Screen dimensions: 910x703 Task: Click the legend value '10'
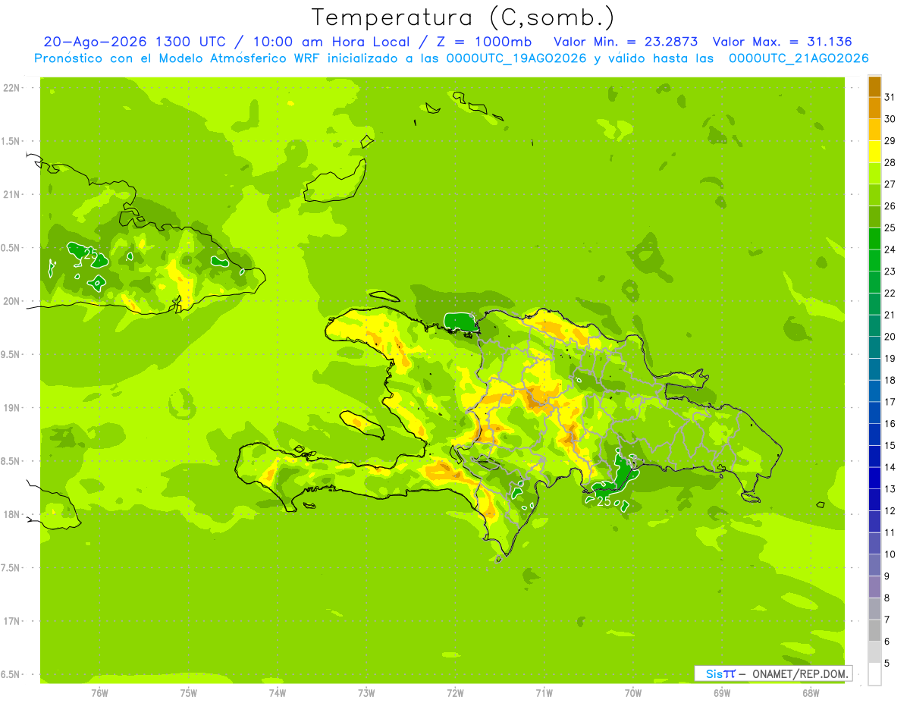[x=890, y=554]
